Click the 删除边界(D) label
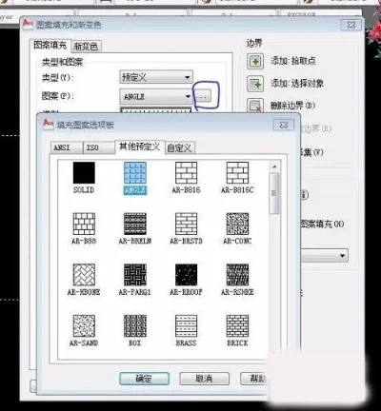The image size is (381, 411). (292, 106)
